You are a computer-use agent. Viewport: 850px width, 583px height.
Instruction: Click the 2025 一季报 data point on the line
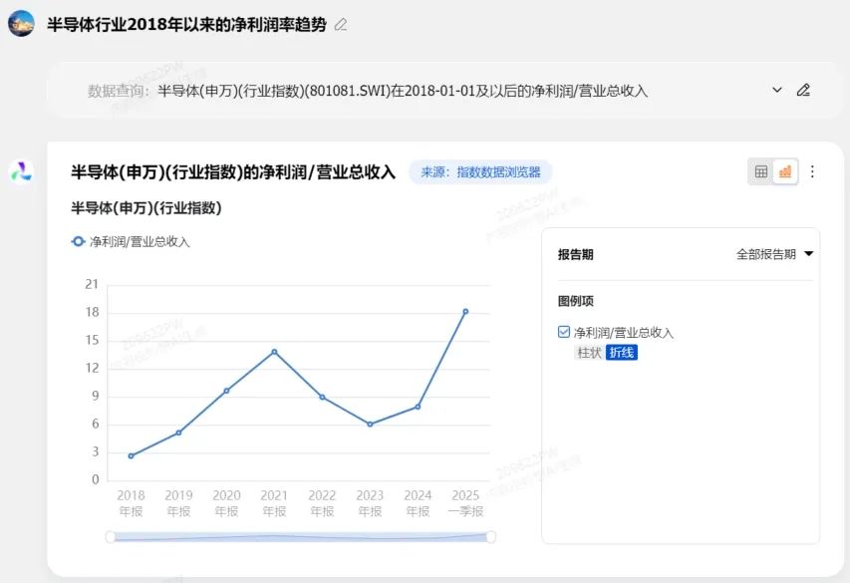[x=465, y=312]
